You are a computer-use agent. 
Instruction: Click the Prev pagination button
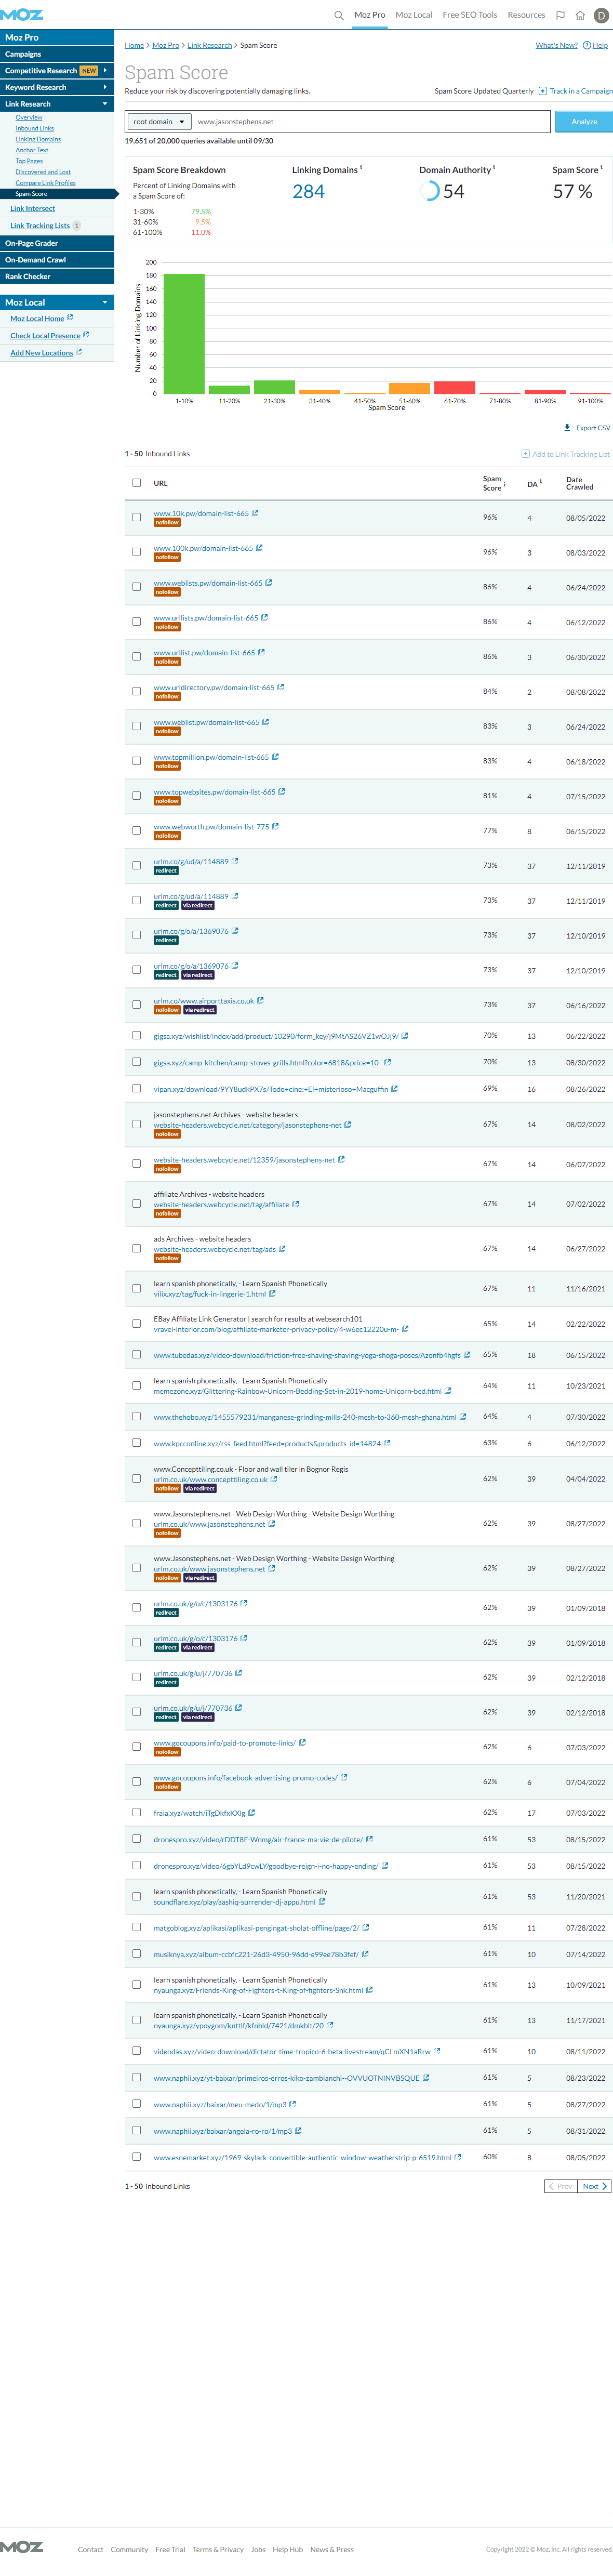(561, 2187)
